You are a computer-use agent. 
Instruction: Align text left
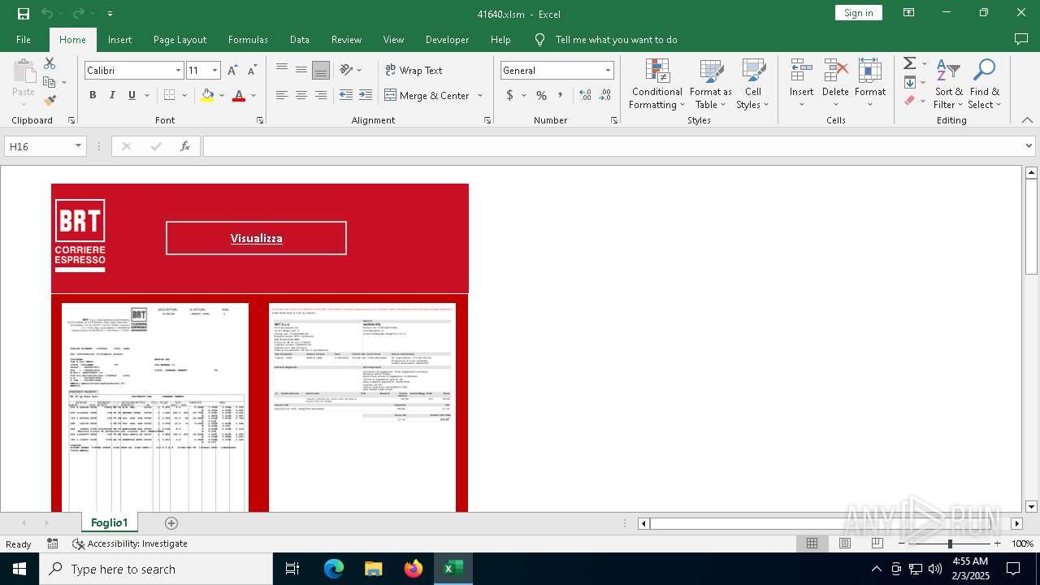click(x=282, y=95)
